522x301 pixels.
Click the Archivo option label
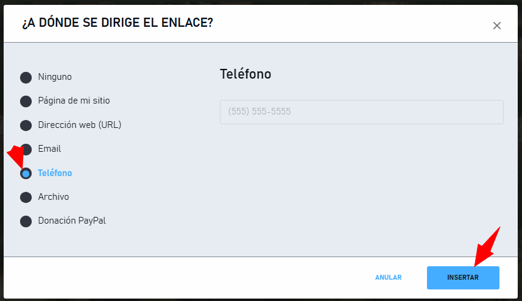click(x=54, y=197)
